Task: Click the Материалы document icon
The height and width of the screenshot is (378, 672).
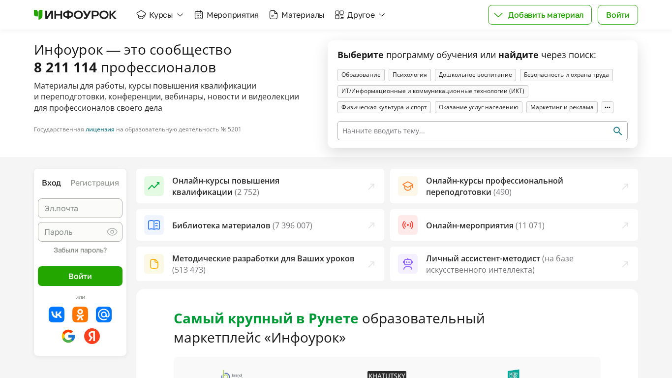Action: click(x=274, y=15)
